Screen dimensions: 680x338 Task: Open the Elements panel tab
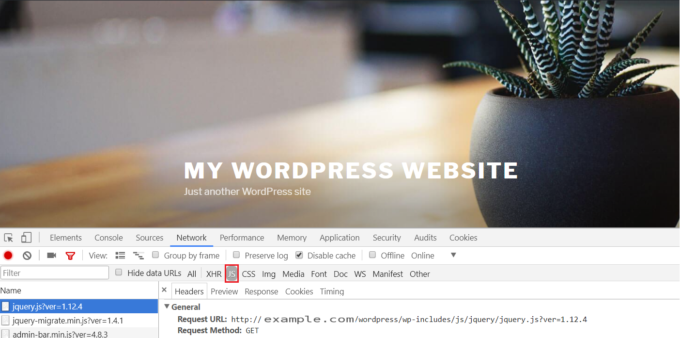pos(66,238)
